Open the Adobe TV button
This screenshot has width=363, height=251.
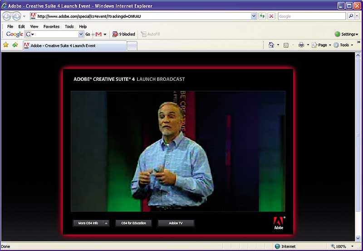176,223
